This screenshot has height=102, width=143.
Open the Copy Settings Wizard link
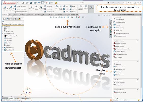tap(120, 54)
